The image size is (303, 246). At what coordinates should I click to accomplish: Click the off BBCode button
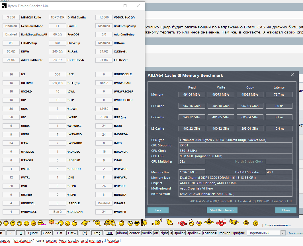coord(156,233)
